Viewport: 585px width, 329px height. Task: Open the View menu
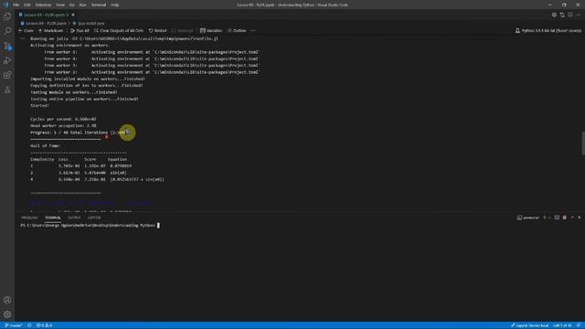[60, 5]
